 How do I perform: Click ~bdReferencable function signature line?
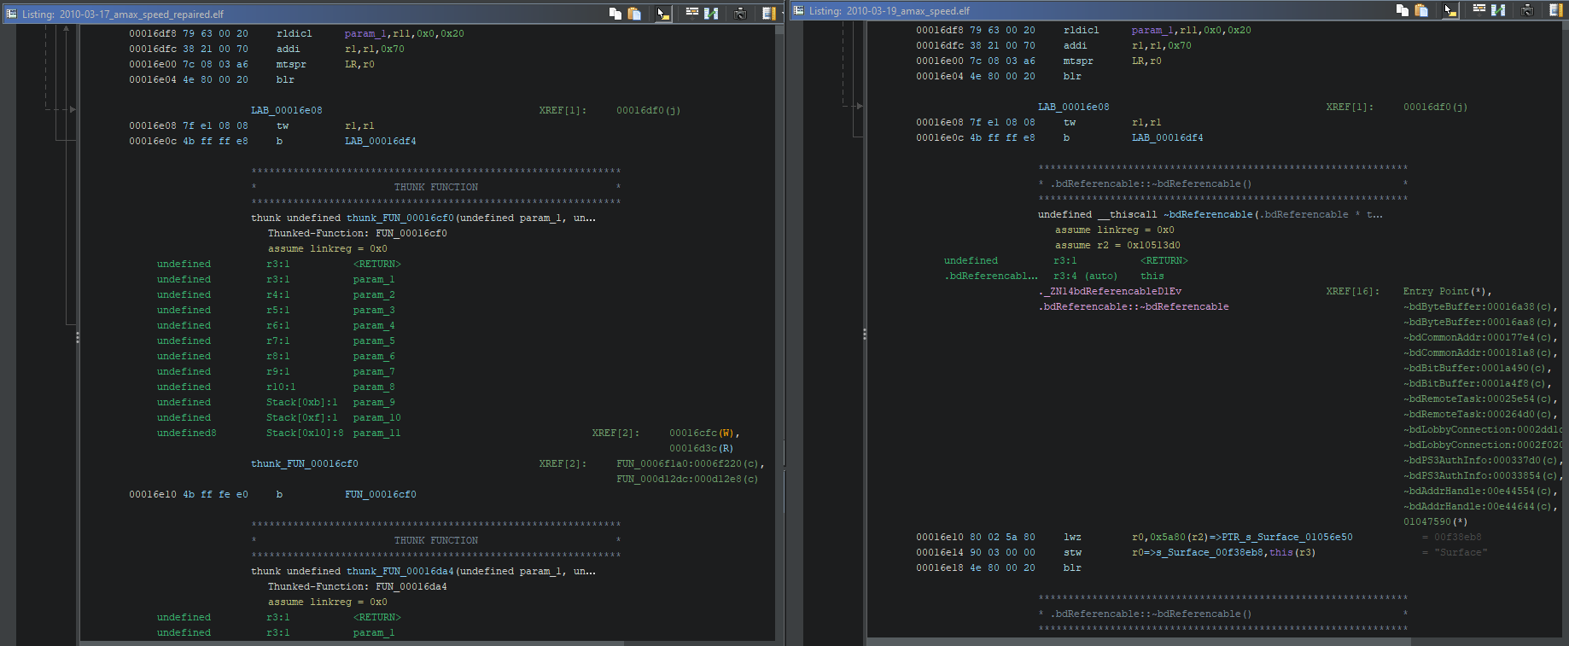(x=1210, y=215)
